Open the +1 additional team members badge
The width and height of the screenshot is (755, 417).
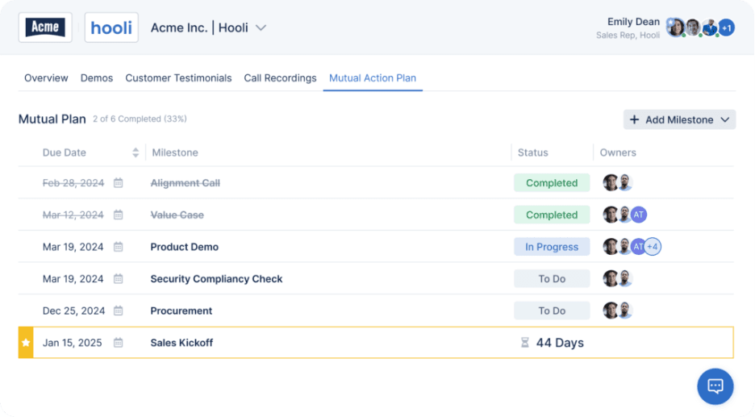pos(727,28)
